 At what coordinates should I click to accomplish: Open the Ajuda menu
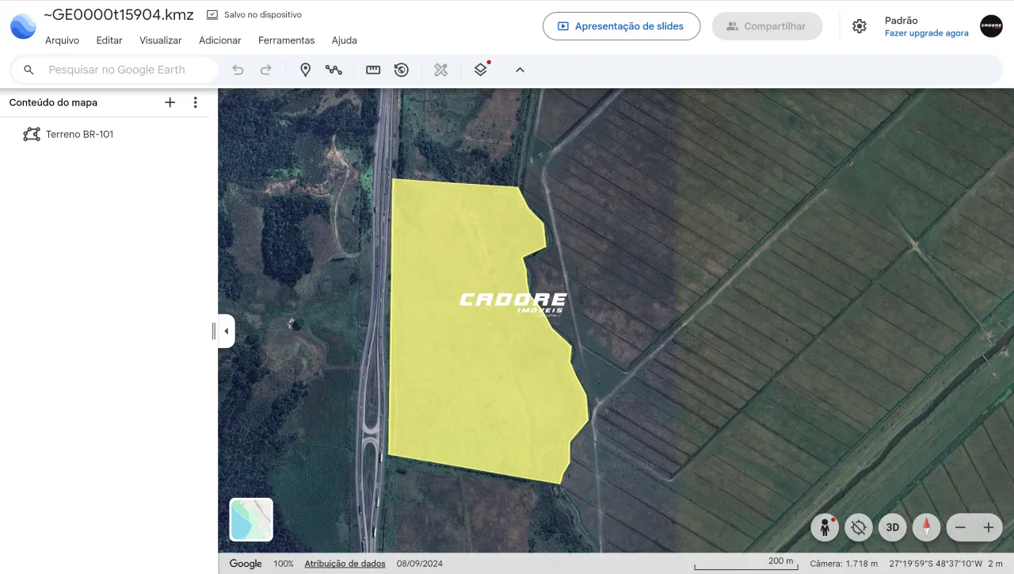point(345,40)
